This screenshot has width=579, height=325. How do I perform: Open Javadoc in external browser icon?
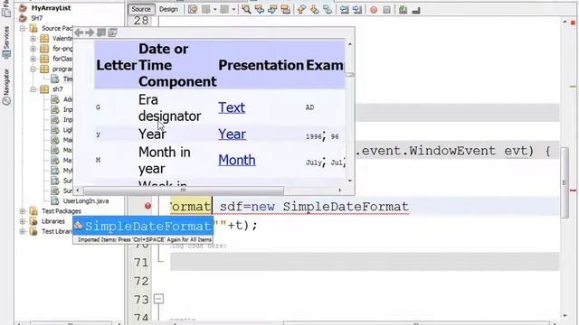click(101, 32)
